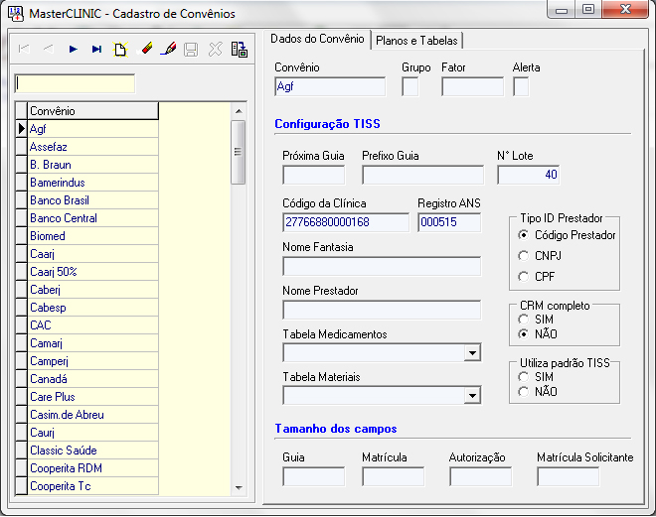
Task: Select Camarj in the list
Action: point(92,343)
